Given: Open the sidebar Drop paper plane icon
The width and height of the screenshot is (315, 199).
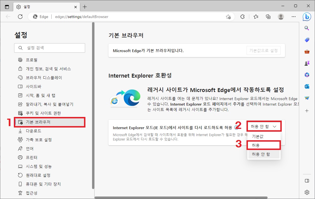Looking at the screenshot, I should pos(307,98).
